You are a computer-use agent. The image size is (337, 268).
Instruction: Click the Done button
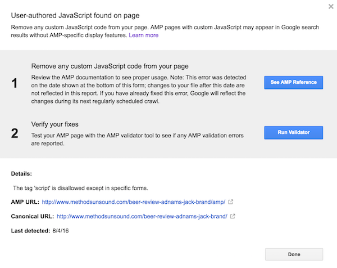[294, 254]
